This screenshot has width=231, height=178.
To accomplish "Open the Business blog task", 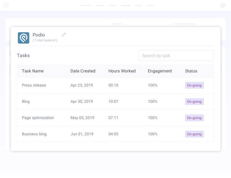I will coord(34,134).
